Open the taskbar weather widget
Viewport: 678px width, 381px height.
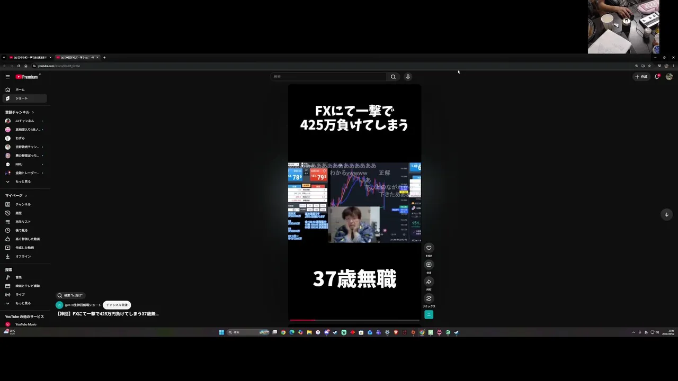point(10,332)
